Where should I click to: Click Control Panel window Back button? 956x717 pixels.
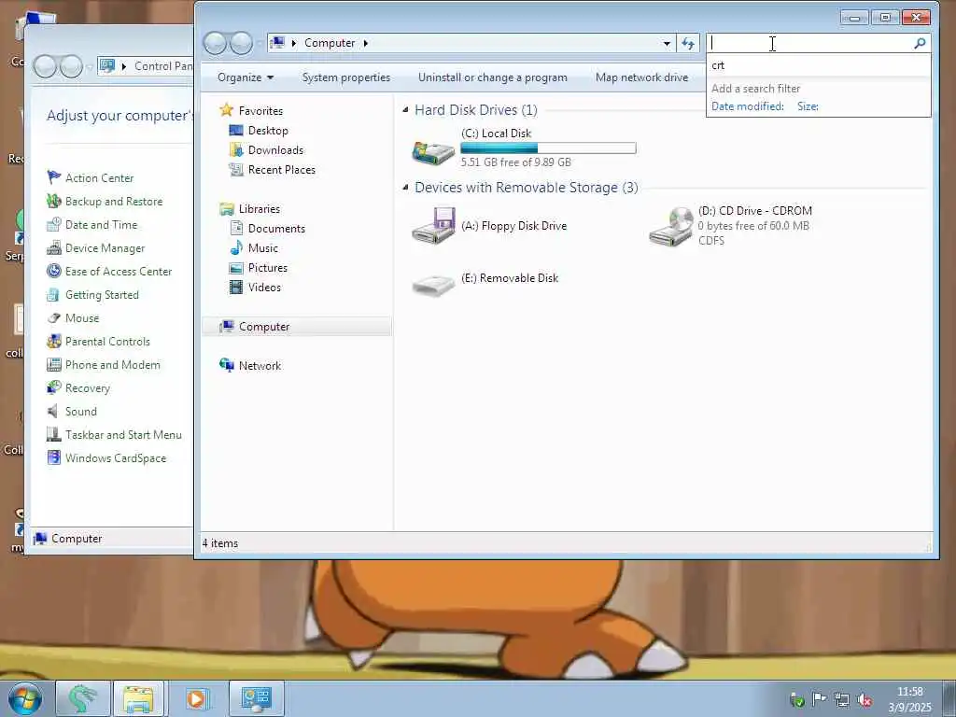45,66
